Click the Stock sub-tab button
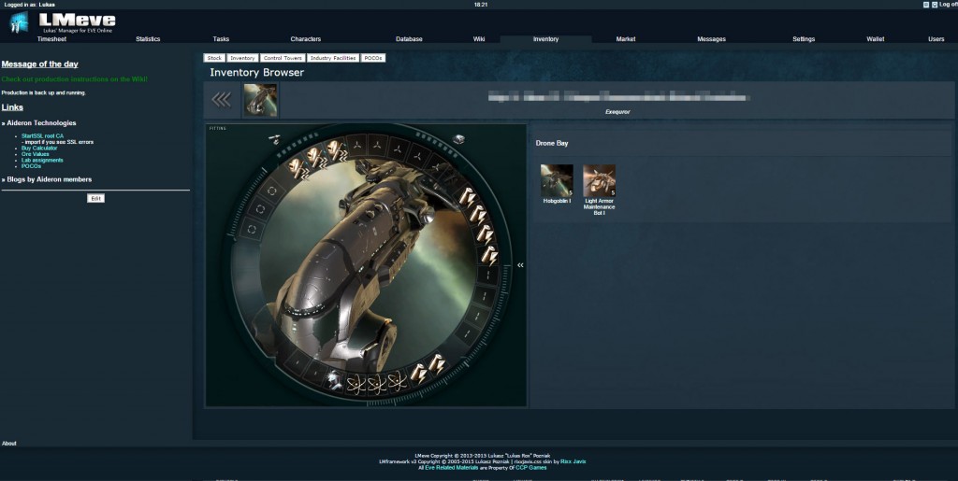This screenshot has height=481, width=958. click(x=214, y=58)
